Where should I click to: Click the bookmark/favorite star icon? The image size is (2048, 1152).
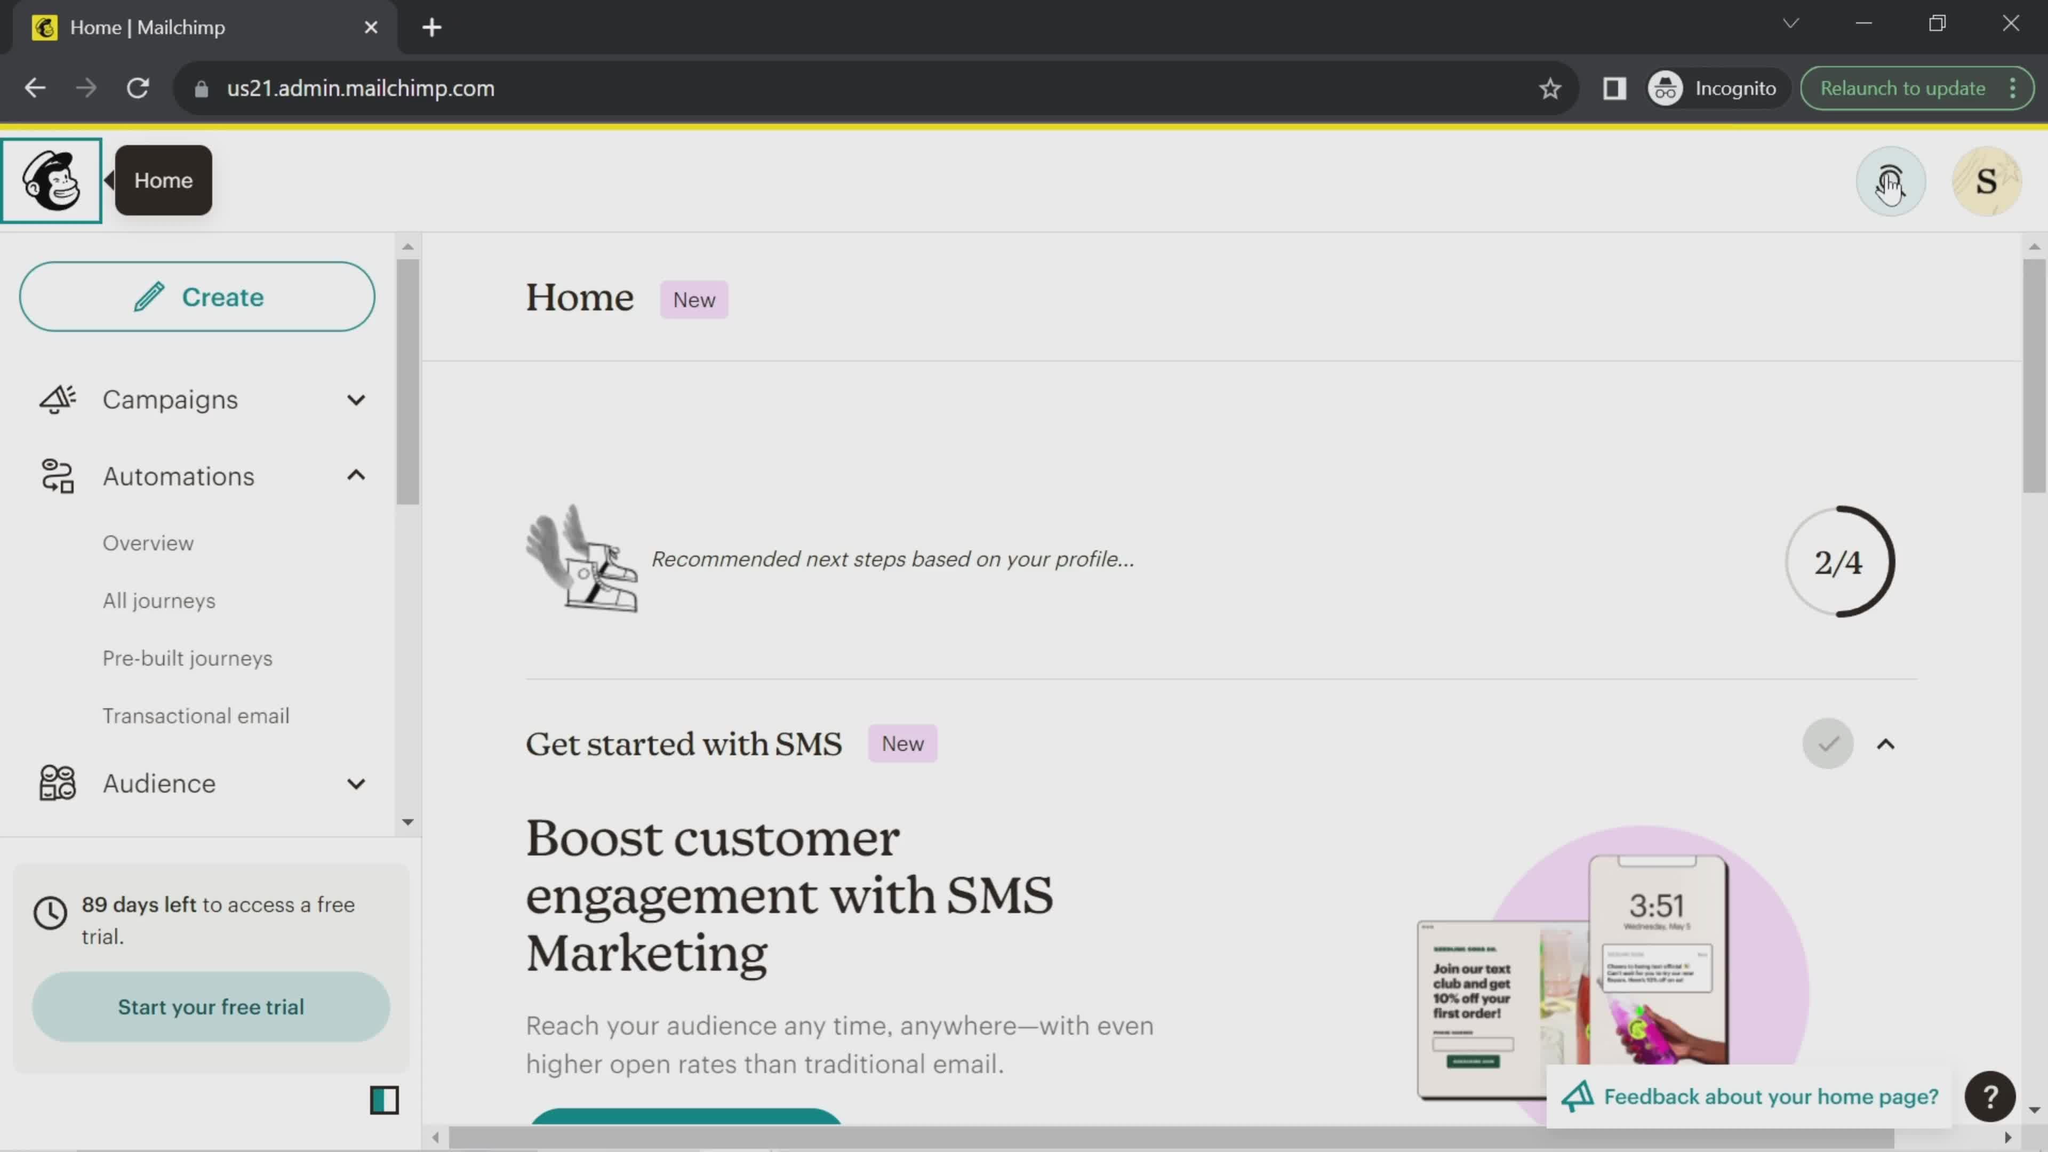coord(1550,89)
